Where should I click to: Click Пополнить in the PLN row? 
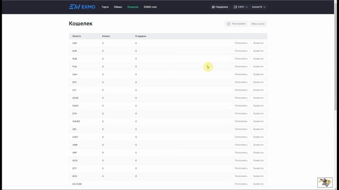(x=241, y=66)
